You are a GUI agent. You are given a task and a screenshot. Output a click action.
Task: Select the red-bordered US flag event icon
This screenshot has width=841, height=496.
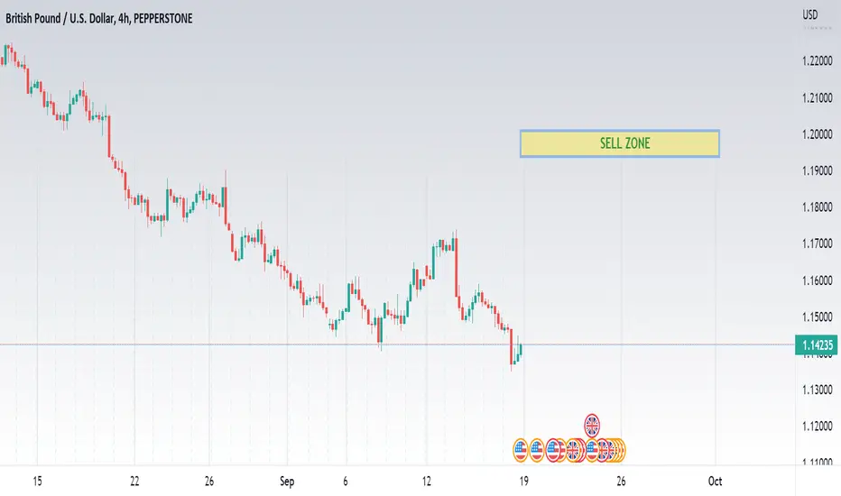[x=553, y=450]
